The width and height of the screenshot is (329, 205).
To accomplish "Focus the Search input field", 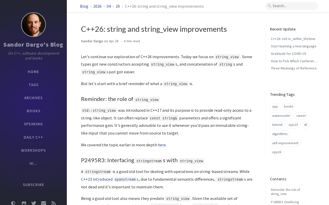I will pos(292,6).
